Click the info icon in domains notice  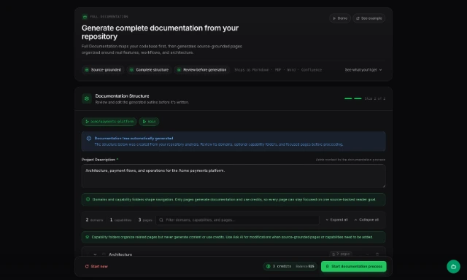tap(88, 199)
